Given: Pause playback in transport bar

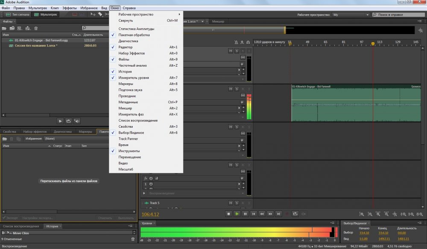Looking at the screenshot, I should (245, 214).
